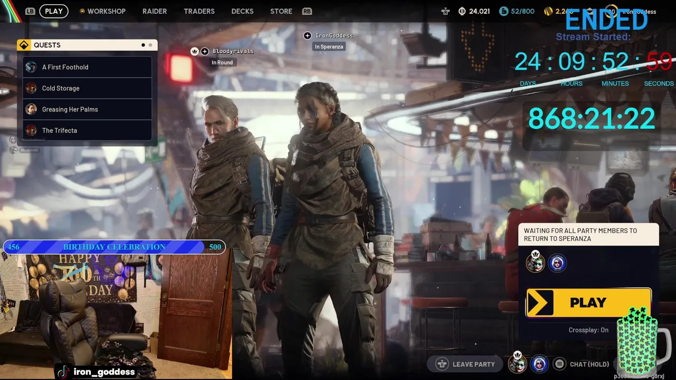The image size is (676, 380).
Task: Click the Joker avatar beside LEAVE PARTY
Action: [x=518, y=364]
